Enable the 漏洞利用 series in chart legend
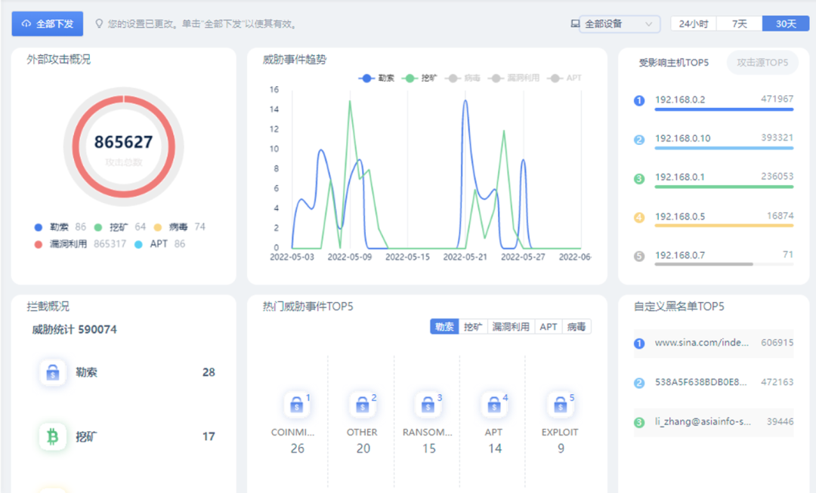This screenshot has width=816, height=493. coord(514,78)
